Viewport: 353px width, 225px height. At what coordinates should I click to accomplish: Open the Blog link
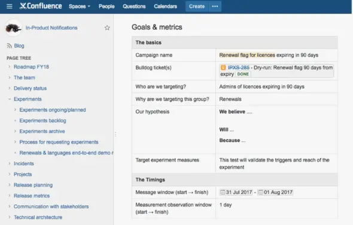click(19, 45)
